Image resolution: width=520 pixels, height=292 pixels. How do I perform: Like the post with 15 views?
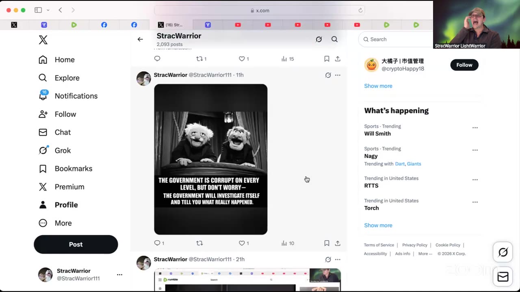(x=244, y=59)
